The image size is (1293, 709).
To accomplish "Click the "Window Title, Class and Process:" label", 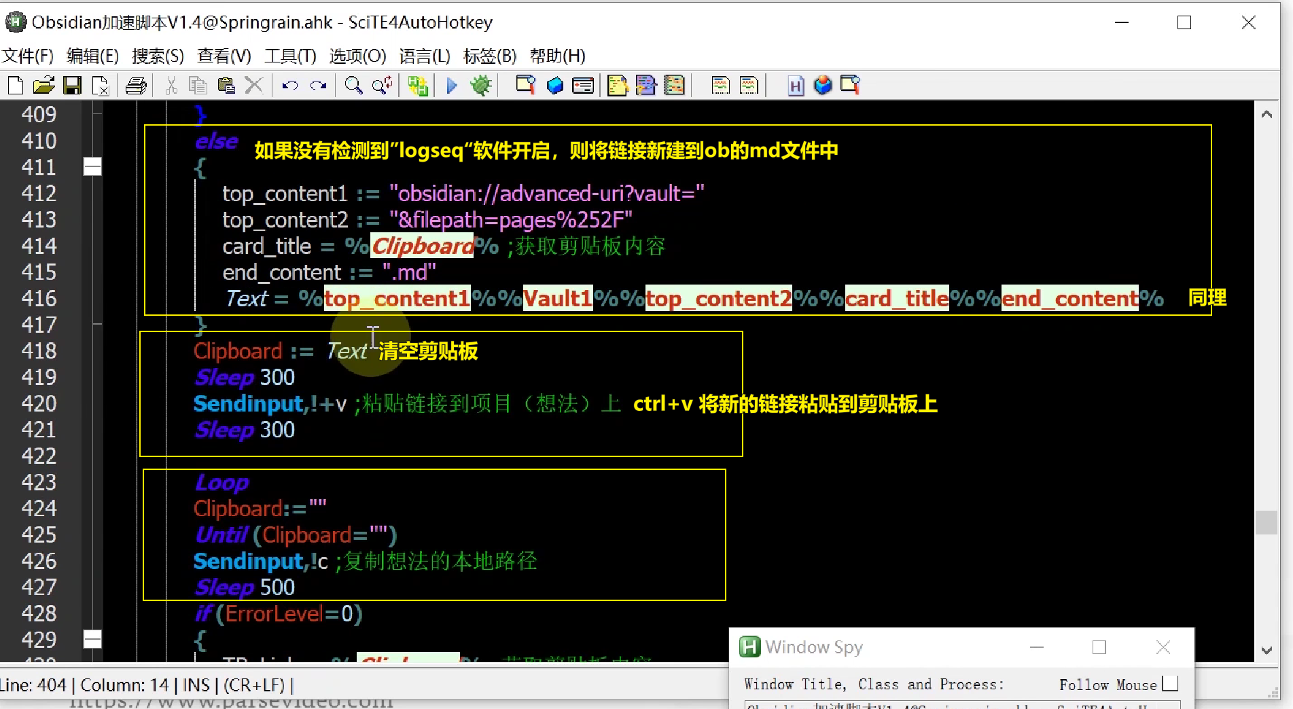I will [874, 685].
